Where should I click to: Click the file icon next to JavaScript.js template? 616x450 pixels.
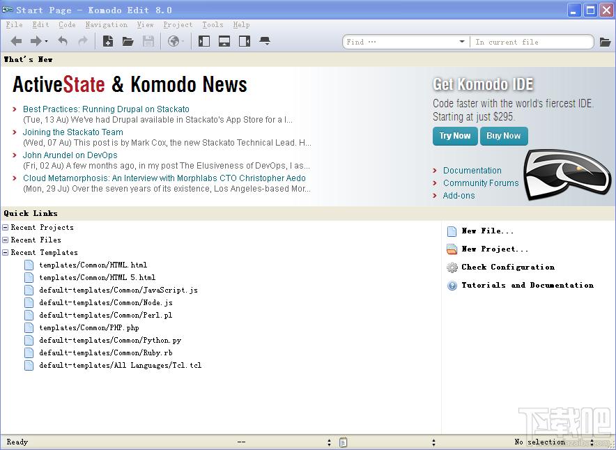point(29,290)
